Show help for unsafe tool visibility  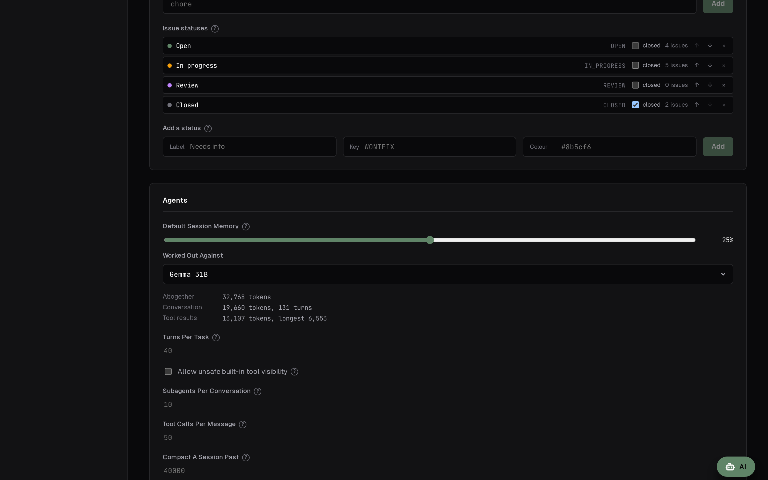click(294, 372)
